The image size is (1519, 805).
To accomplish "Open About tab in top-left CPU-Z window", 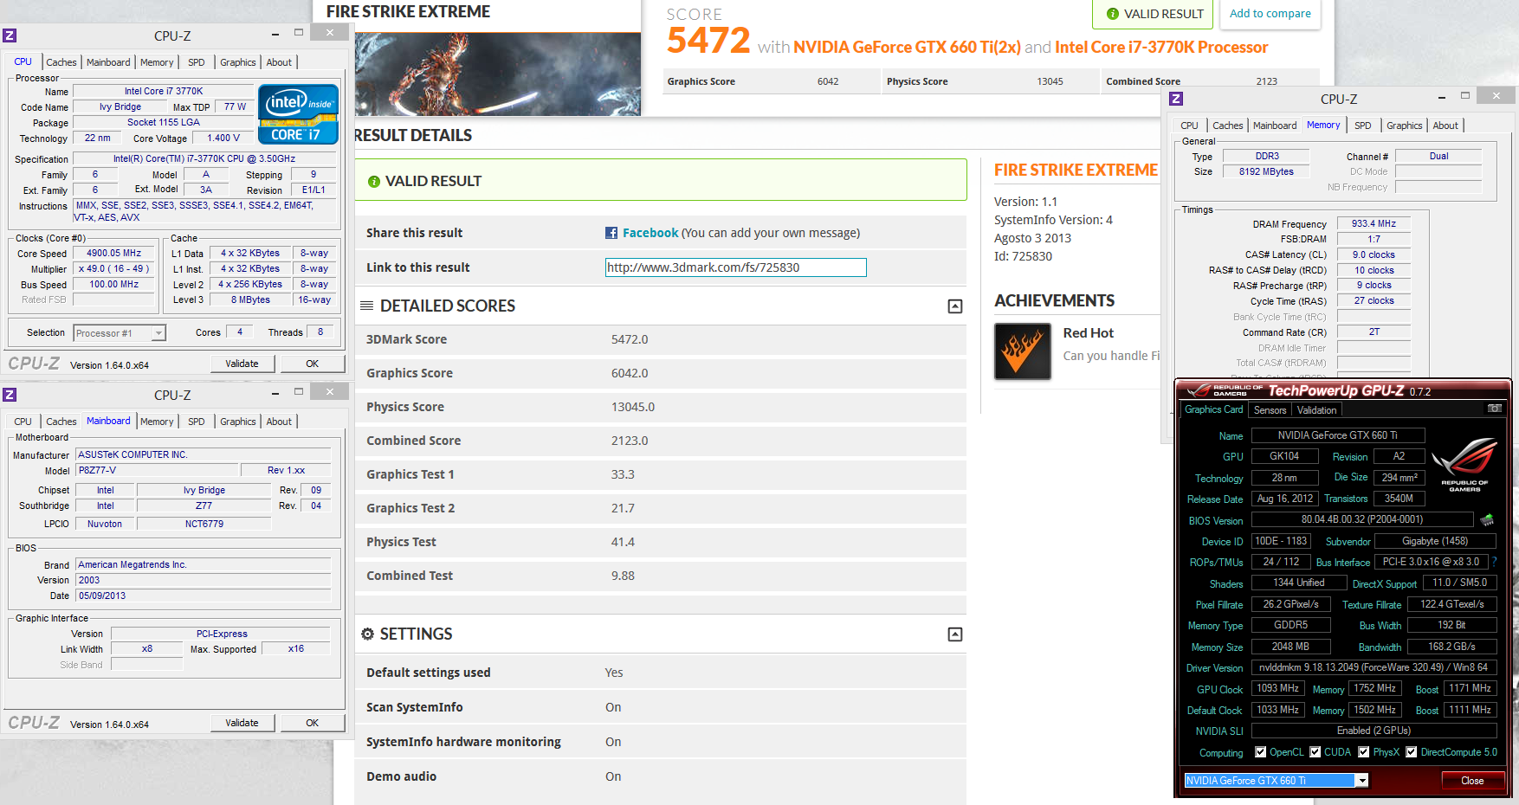I will click(x=279, y=62).
